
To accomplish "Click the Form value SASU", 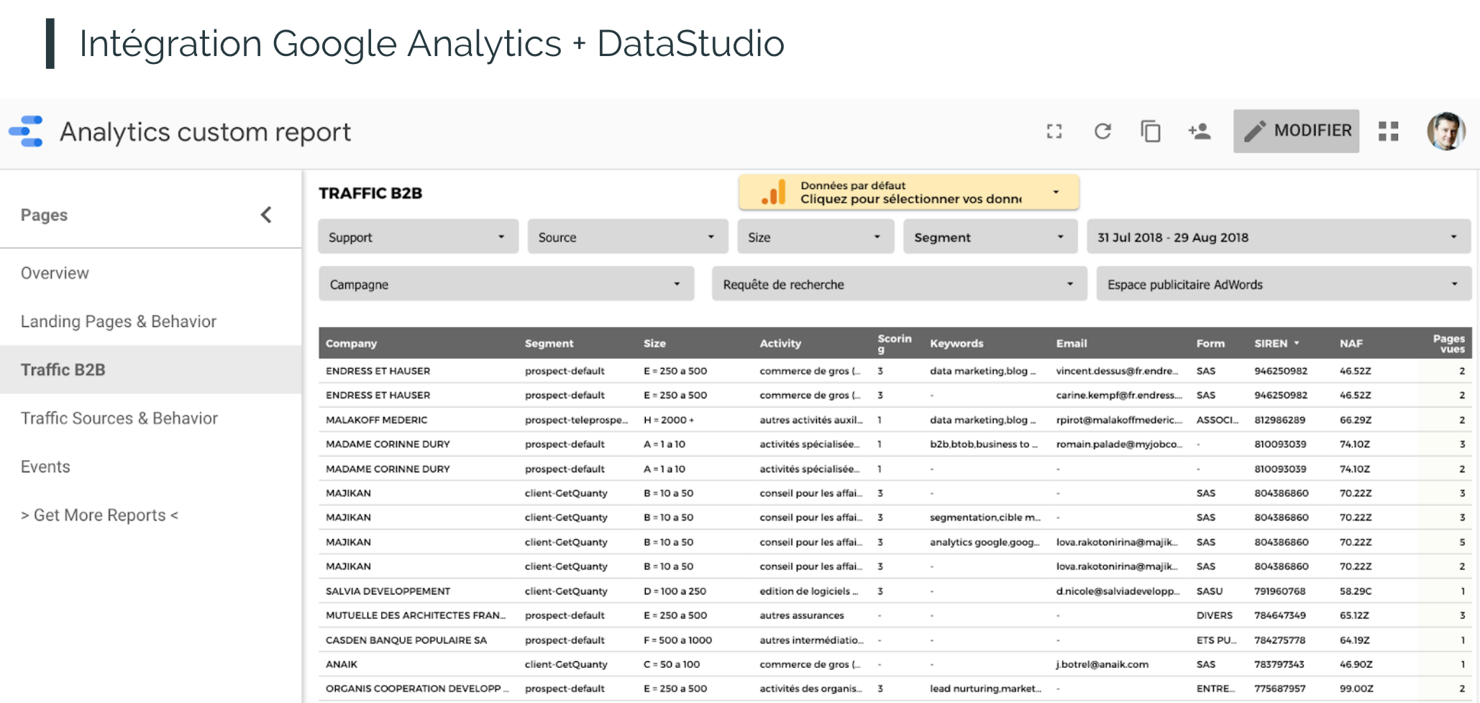I will click(1209, 591).
